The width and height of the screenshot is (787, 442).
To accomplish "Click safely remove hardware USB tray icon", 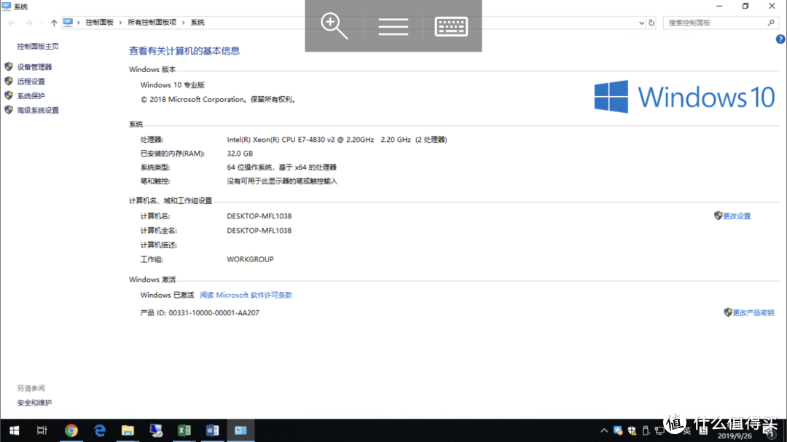I will [x=646, y=430].
